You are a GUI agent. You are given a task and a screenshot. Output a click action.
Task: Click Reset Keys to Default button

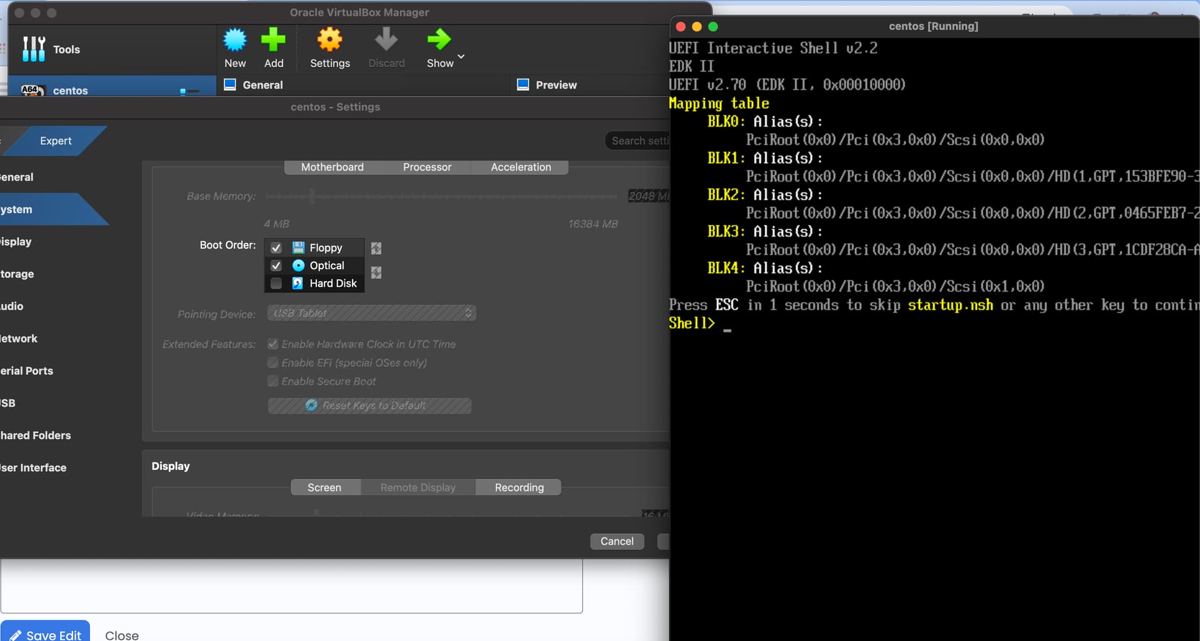pos(369,405)
